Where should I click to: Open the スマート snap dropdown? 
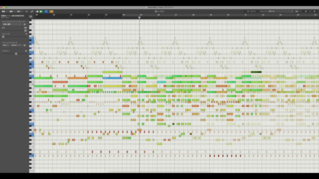click(x=280, y=11)
